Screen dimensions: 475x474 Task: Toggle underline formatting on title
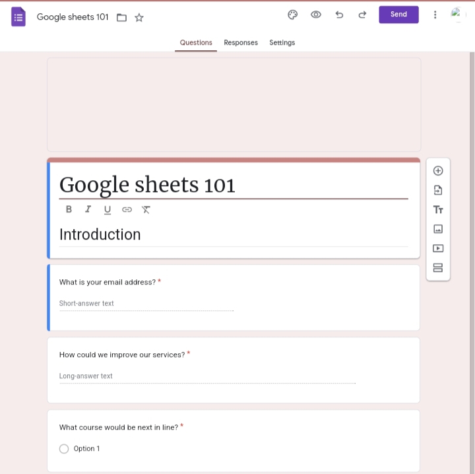click(108, 210)
